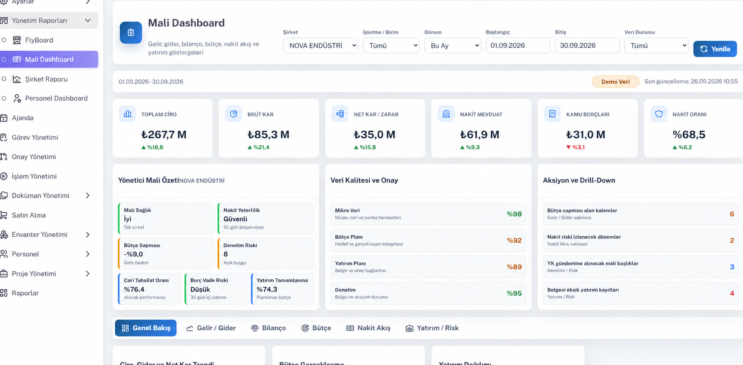
Task: Select the Şirket Raporu radio circle
Action: (4, 79)
